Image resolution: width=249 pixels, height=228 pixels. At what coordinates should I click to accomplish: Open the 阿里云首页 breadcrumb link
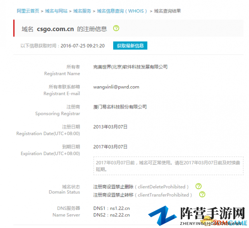point(28,11)
